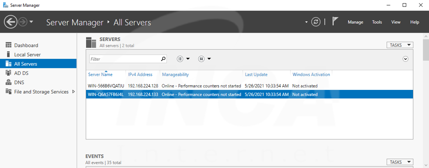
Task: Open Servers TASKS dropdown
Action: pos(400,45)
